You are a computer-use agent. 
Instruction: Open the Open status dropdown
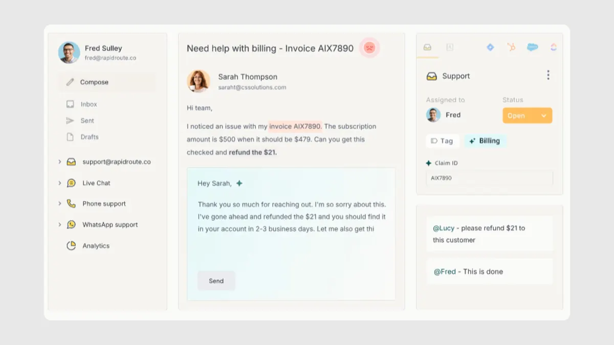pyautogui.click(x=527, y=116)
